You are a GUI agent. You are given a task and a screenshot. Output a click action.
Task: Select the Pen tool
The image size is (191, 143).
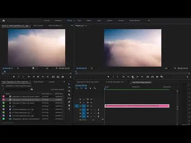coord(69,102)
